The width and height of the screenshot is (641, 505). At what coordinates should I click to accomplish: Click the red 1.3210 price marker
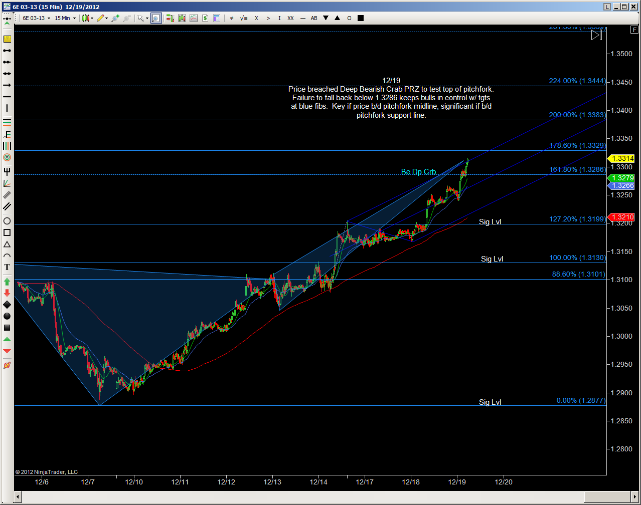621,217
